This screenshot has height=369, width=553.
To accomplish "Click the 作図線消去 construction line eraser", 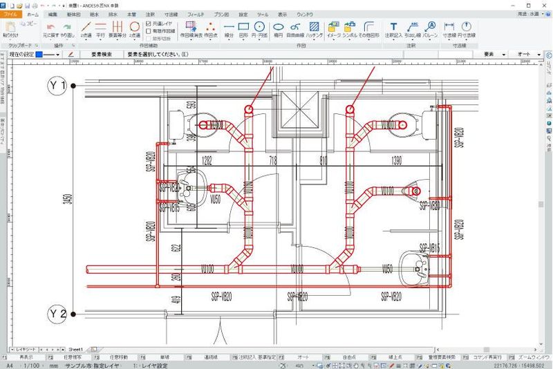I will pos(191,30).
